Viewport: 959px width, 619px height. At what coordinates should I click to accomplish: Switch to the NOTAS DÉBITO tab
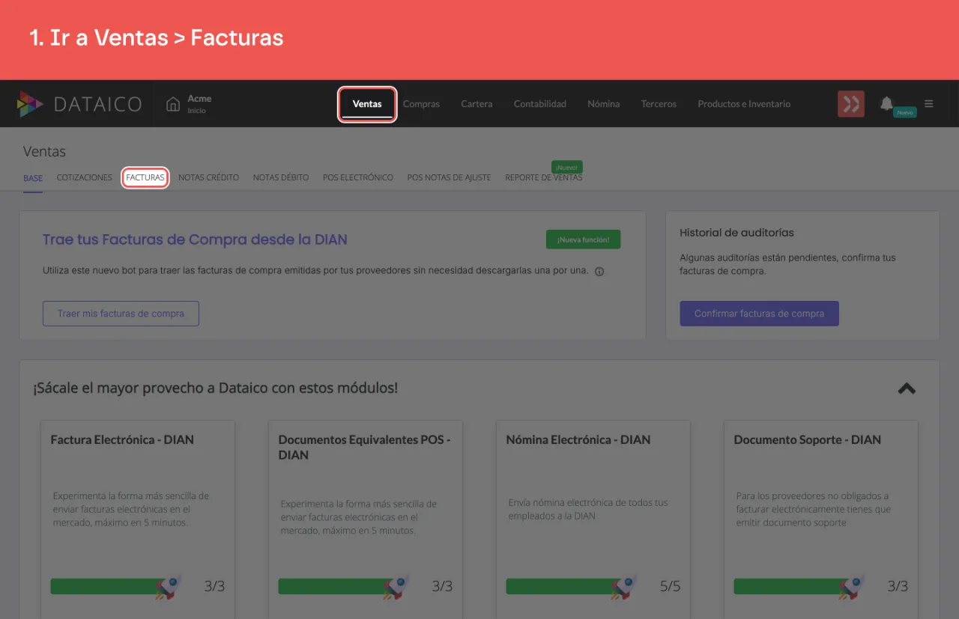point(281,178)
